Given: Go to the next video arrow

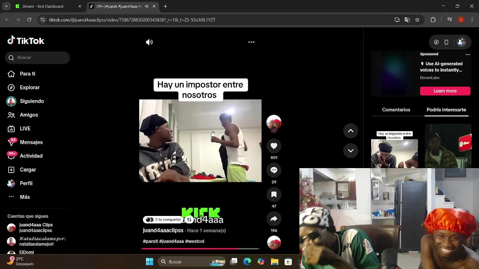Looking at the screenshot, I should pos(351,151).
